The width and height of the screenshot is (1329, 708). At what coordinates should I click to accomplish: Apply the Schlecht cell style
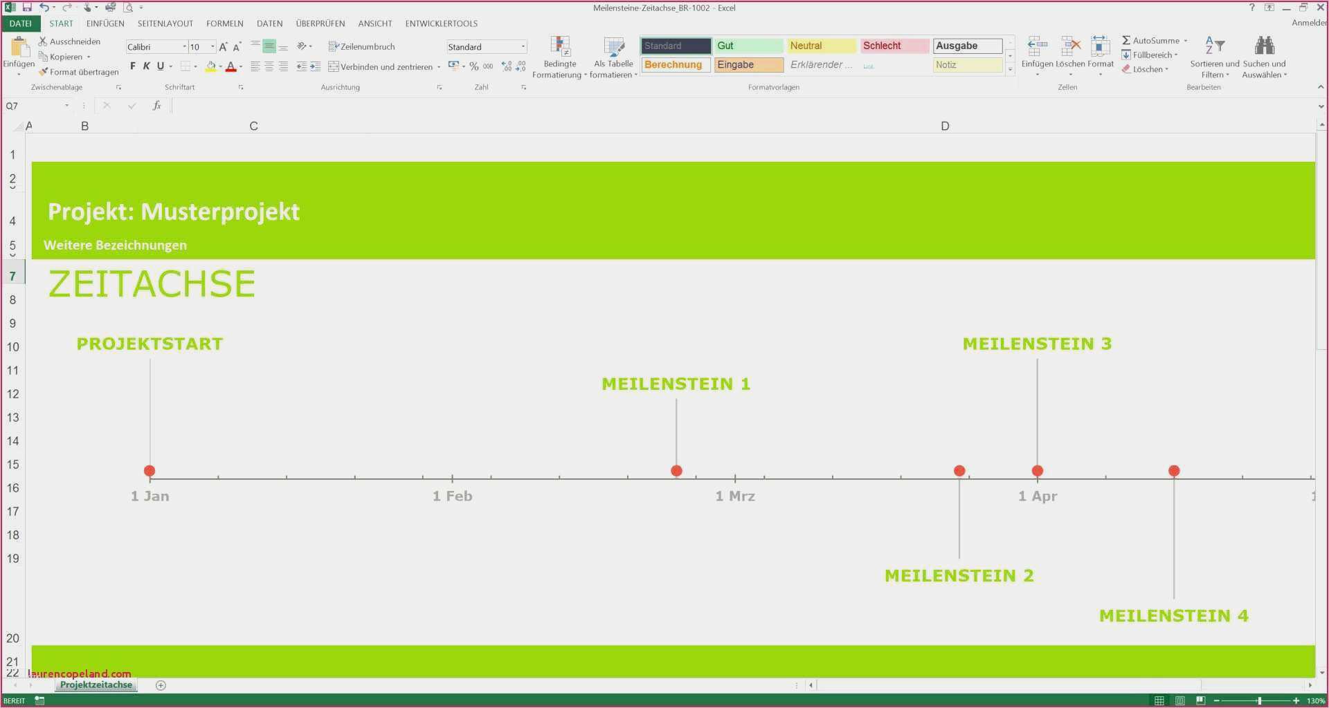click(x=894, y=46)
